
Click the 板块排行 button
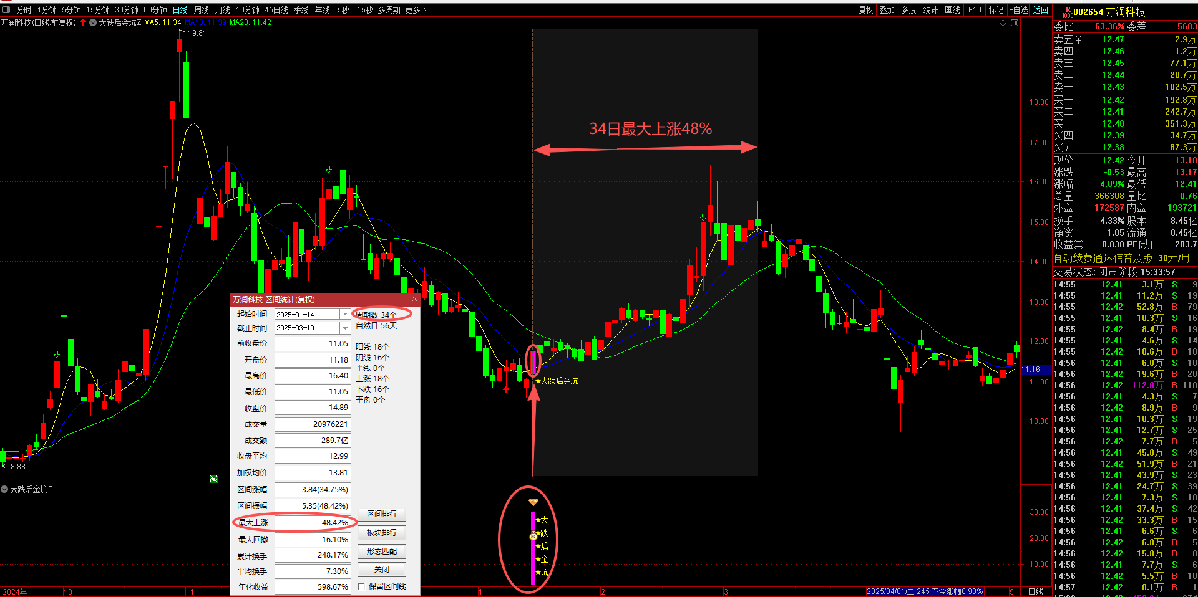[382, 533]
